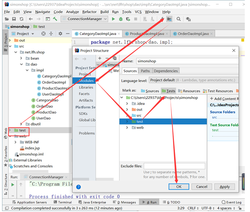Close the ConnectionManager run tab
This screenshot has width=250, height=212.
66,177
